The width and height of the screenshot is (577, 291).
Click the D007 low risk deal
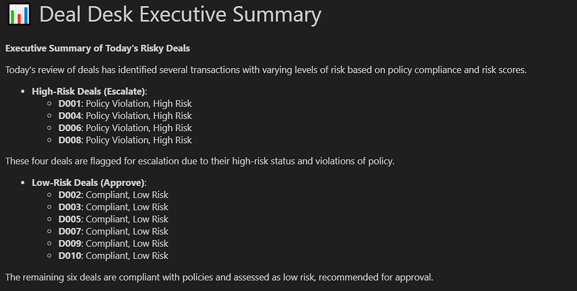pos(113,231)
